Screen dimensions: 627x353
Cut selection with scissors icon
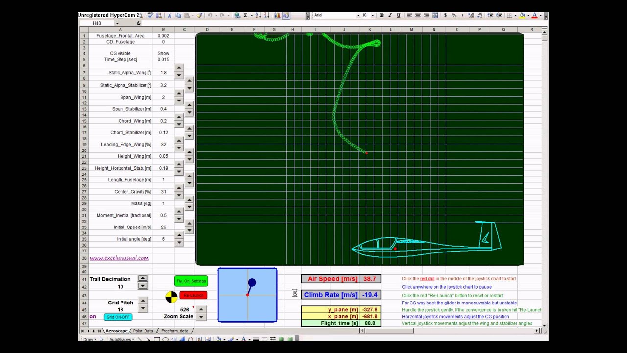[x=169, y=15]
